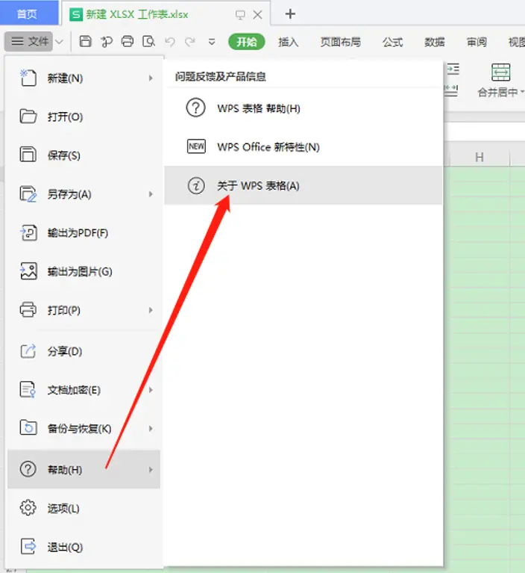This screenshot has height=573, width=525.
Task: Click the NEW badge icon for 新特性
Action: pyautogui.click(x=196, y=146)
